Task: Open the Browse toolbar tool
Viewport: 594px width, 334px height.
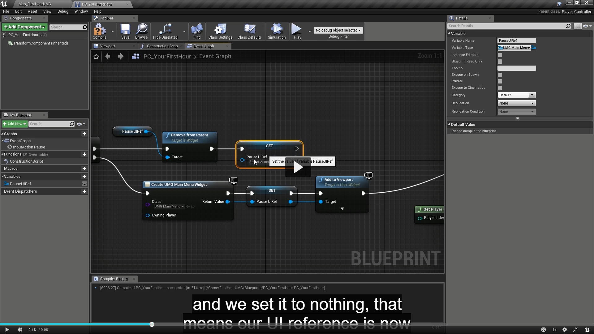Action: click(x=141, y=31)
